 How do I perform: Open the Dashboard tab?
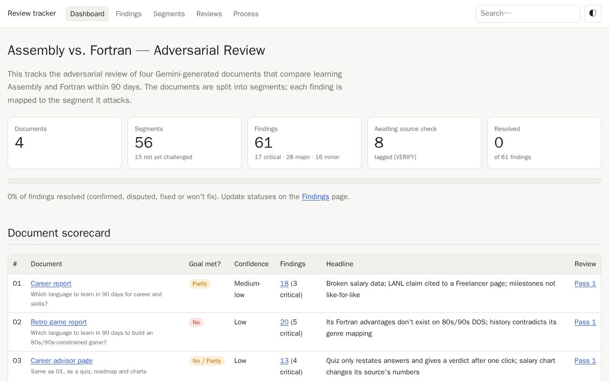[87, 14]
